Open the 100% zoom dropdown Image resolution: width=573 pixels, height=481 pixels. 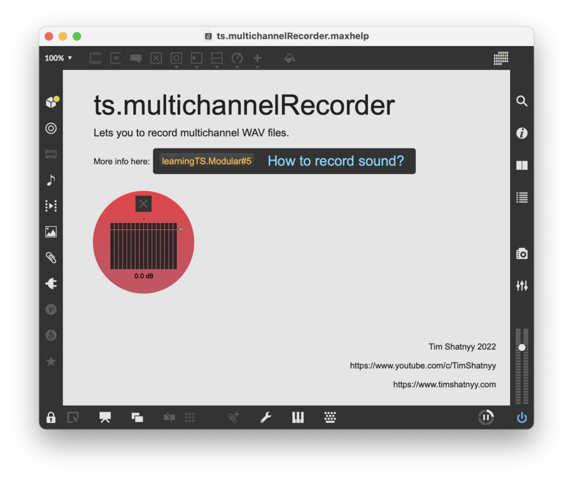pyautogui.click(x=59, y=58)
